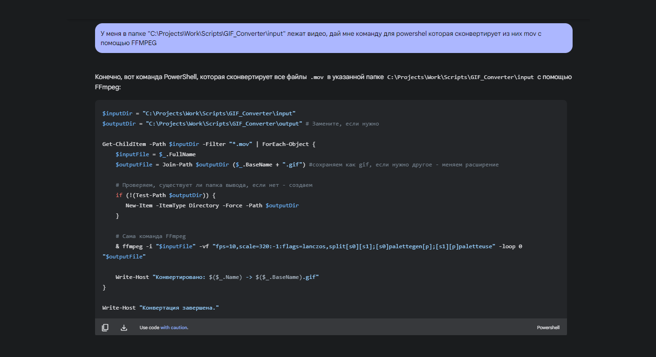Image resolution: width=656 pixels, height=357 pixels.
Task: Click the Write-Host "Конвертировано" line
Action: 217,277
